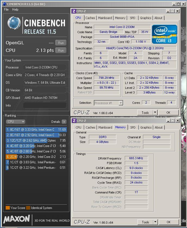
Task: Select ranking entry 6 Core i3 2.13
Action: (x=36, y=157)
